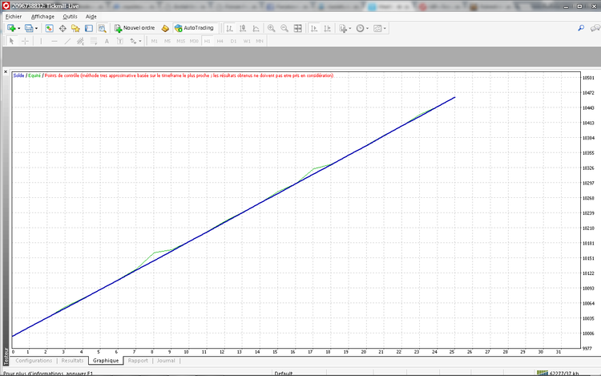Toggle the AutoTrading button
601x376 pixels.
pos(194,28)
